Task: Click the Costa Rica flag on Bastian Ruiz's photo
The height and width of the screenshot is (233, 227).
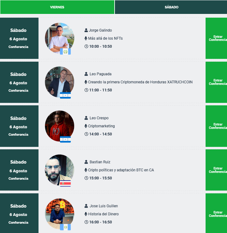Action: click(65, 183)
